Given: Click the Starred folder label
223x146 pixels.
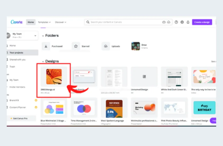Looking at the screenshot, I should pos(85,46).
